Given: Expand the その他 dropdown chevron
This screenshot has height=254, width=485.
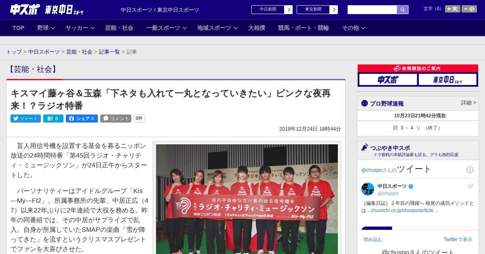Looking at the screenshot, I should [x=363, y=28].
